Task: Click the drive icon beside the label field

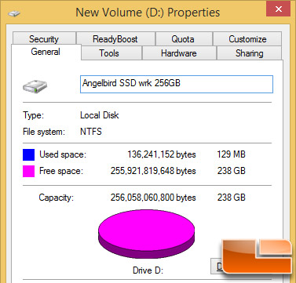Action: 35,86
